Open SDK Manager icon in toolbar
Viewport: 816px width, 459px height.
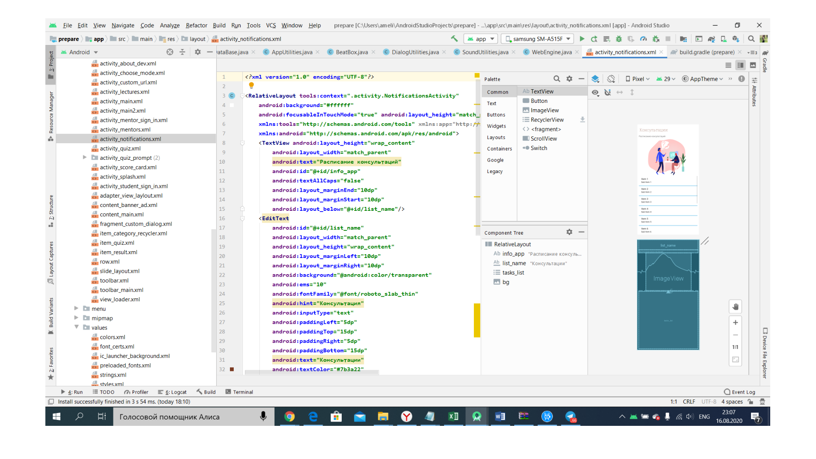(736, 39)
